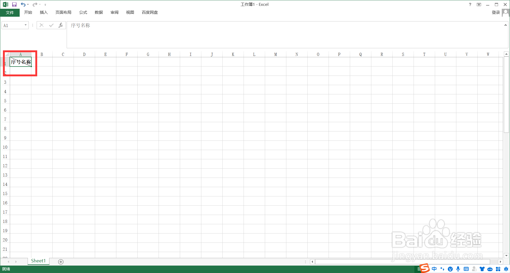Click the cancel X formula button

(x=41, y=25)
